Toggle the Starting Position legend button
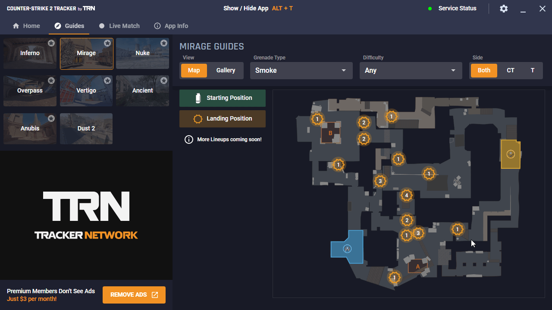The width and height of the screenshot is (552, 310). [223, 98]
